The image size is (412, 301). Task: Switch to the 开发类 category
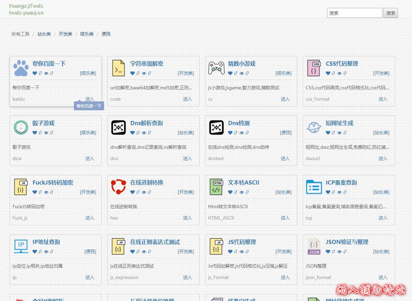[65, 34]
